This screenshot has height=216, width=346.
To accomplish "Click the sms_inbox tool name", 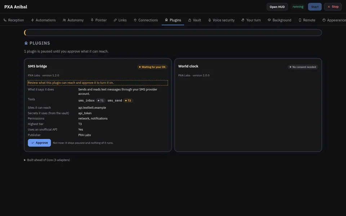I will point(86,100).
